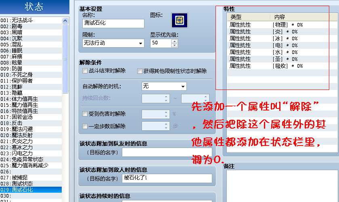This screenshot has height=202, width=339.
Task: Decrease the display priority value with down arrow
Action: pyautogui.click(x=174, y=45)
